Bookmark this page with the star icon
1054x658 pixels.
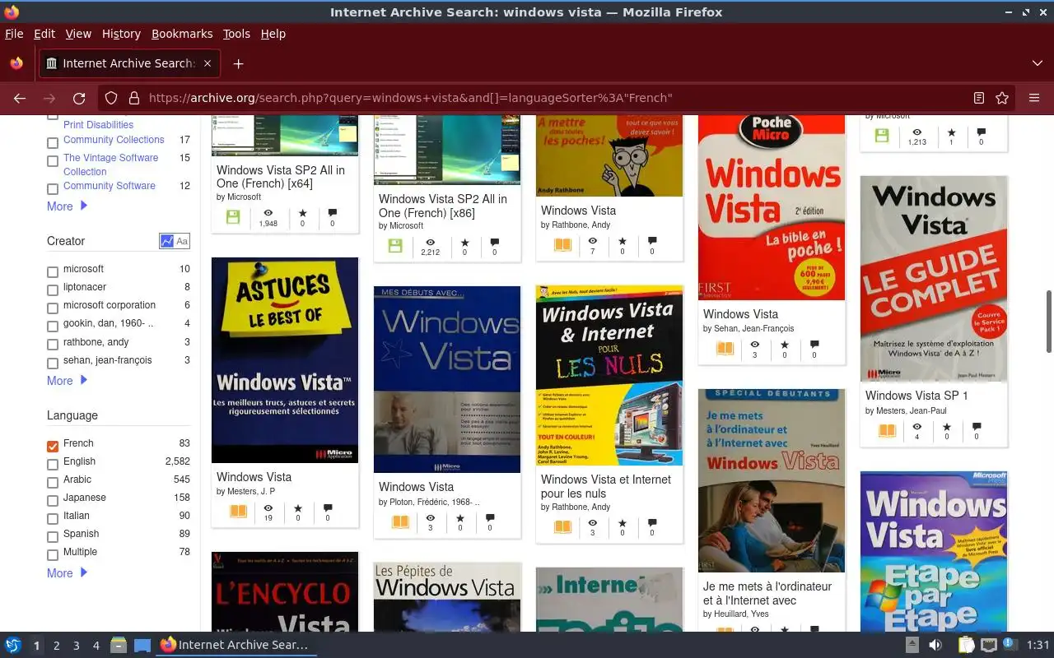(x=1002, y=98)
